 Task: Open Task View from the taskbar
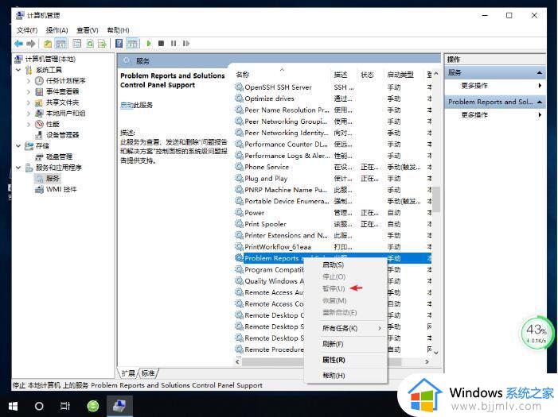(65, 406)
